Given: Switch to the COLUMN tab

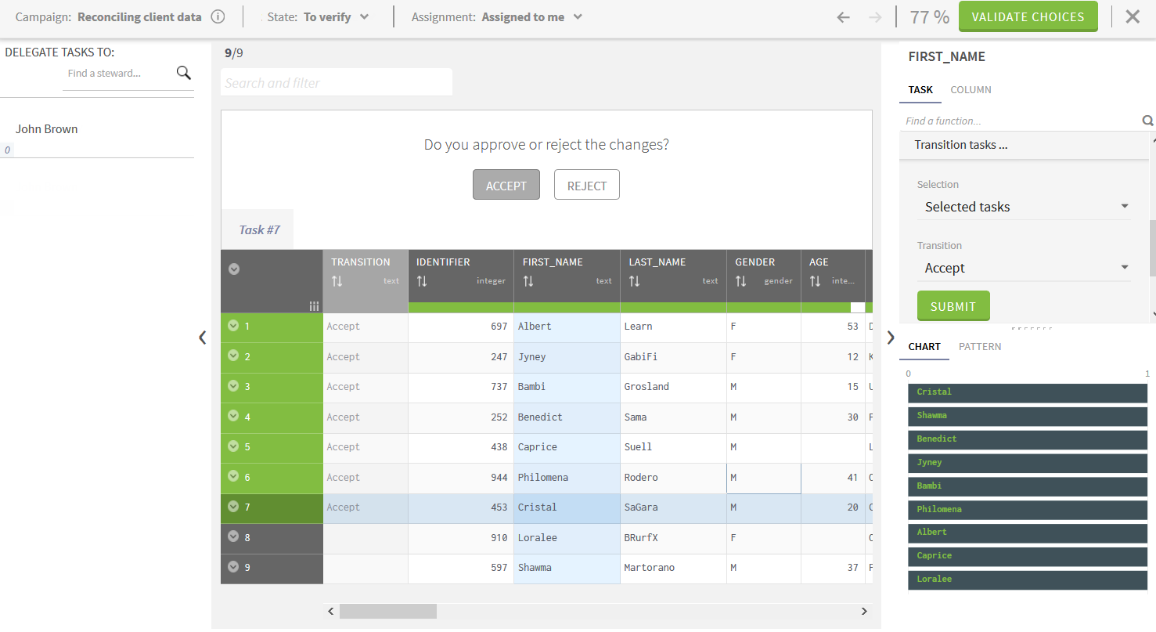Looking at the screenshot, I should click(971, 90).
